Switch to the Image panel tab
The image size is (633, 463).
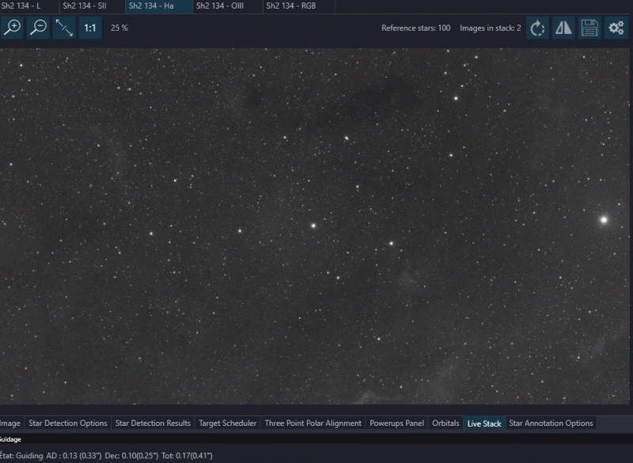pyautogui.click(x=11, y=423)
